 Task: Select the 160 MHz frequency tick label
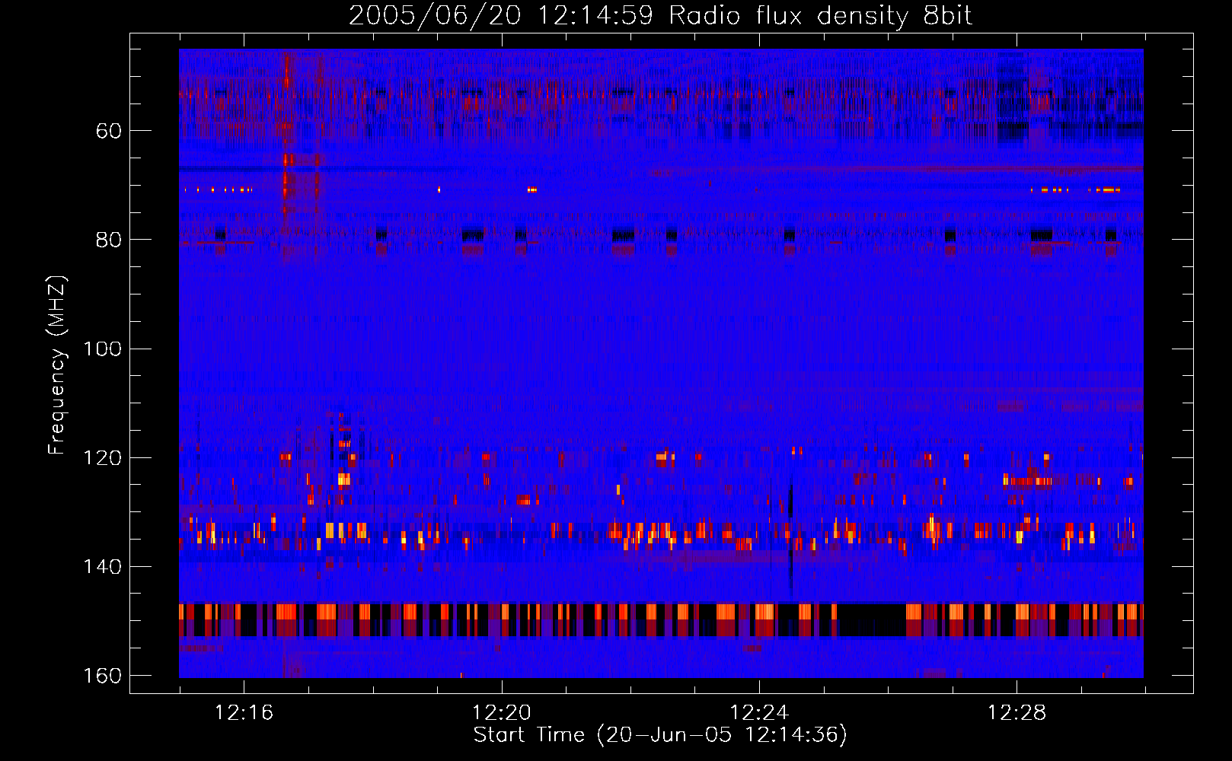point(103,676)
